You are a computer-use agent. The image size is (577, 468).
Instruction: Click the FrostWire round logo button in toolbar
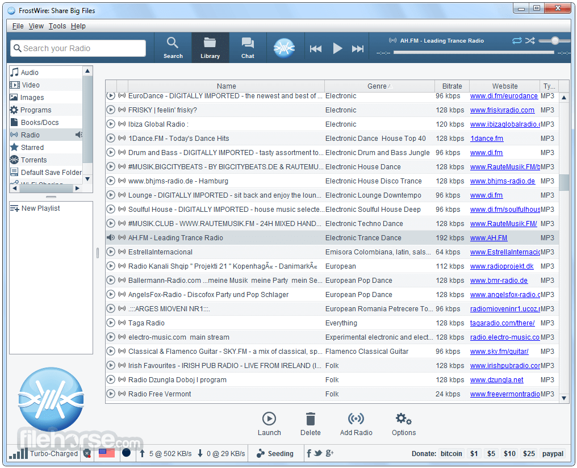(284, 48)
